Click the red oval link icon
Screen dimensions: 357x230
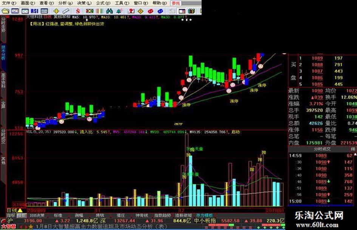click(150, 11)
